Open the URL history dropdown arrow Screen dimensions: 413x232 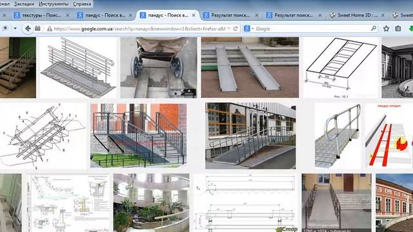point(229,28)
